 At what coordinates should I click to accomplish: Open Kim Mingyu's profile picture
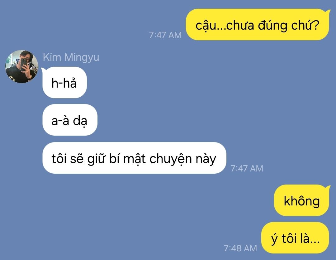coord(22,66)
